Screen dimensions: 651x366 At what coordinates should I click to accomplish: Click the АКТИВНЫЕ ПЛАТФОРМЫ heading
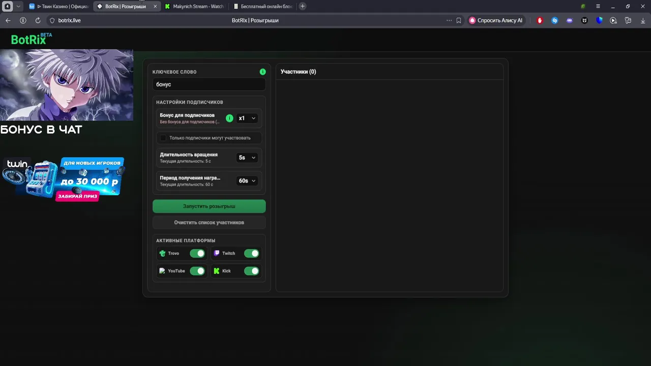pos(186,240)
